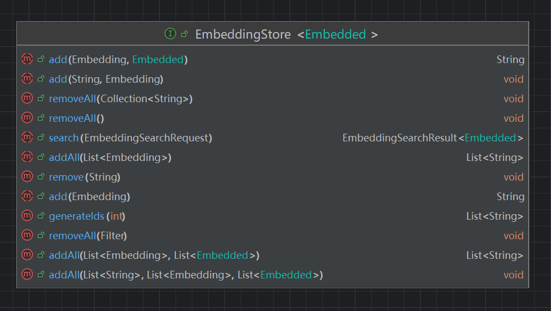Screen dimensions: 551x311
Task: Click the method icon beside generateIds(int)
Action: (x=27, y=216)
